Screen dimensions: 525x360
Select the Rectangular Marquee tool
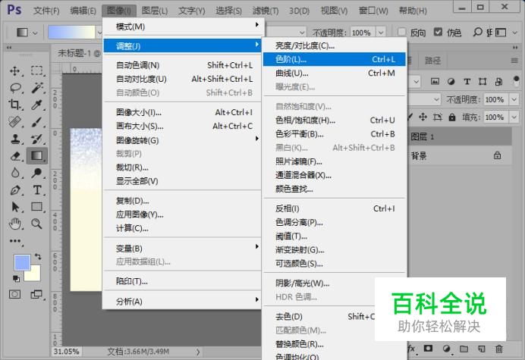tap(37, 70)
